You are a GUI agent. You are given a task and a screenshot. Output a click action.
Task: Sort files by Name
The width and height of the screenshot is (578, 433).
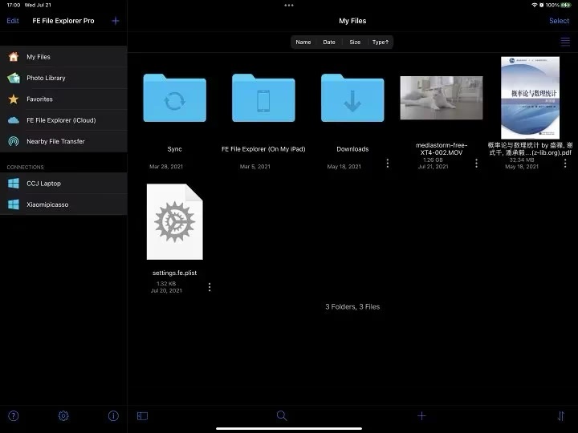pos(303,42)
